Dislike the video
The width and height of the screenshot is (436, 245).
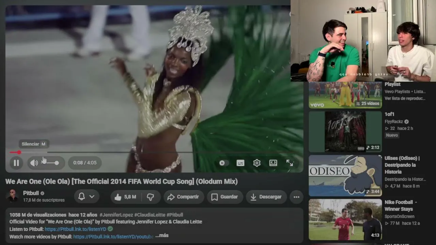150,197
